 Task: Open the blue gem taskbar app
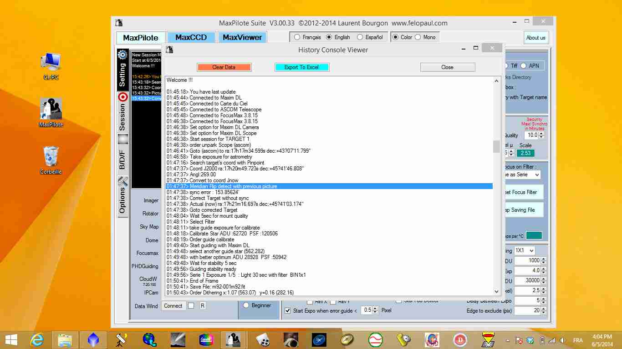tap(93, 339)
